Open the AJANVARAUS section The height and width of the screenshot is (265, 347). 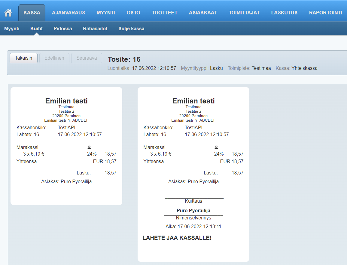coord(68,13)
